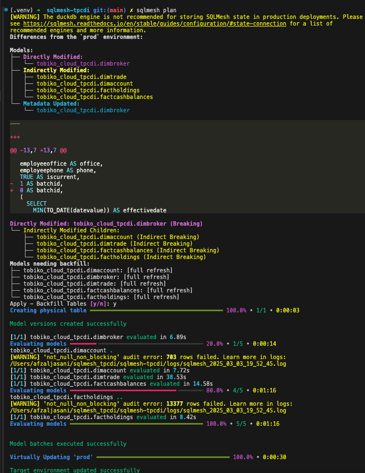
Task: Click the added line '0 AS batchid,'
Action: pos(37,190)
